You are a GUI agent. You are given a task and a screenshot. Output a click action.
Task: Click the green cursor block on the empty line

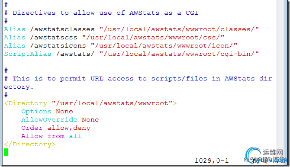point(6,152)
